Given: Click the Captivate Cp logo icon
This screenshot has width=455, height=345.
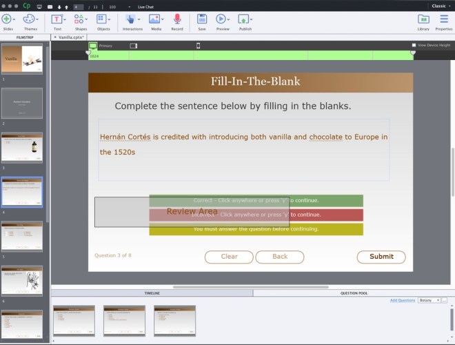Looking at the screenshot, I should (26, 6).
